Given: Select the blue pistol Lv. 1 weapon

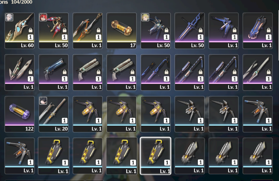Looking at the screenshot, I should 54,72.
